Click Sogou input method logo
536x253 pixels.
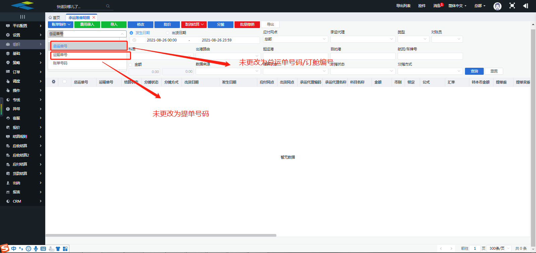pos(5,248)
